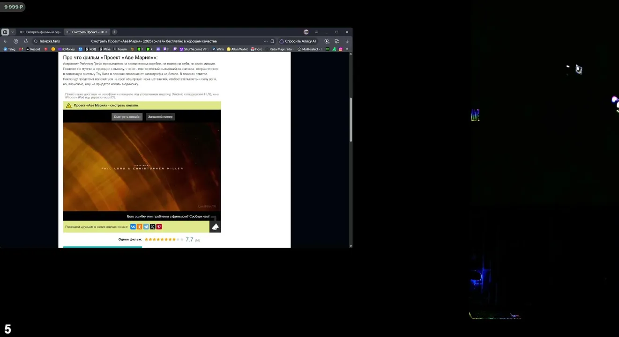619x337 pixels.
Task: Click the page vertical scrollbar thumb
Action: tap(351, 120)
